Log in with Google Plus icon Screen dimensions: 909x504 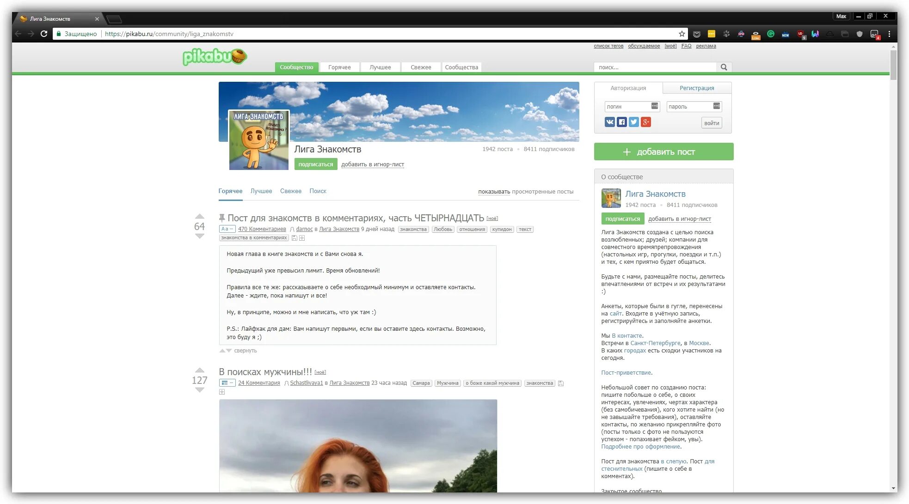(x=646, y=122)
